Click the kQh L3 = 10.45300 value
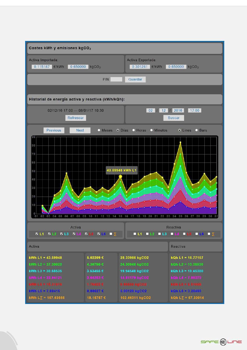This screenshot has height=350, width=247. pos(187,271)
